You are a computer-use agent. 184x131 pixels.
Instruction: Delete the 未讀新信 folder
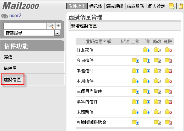tap(169, 112)
